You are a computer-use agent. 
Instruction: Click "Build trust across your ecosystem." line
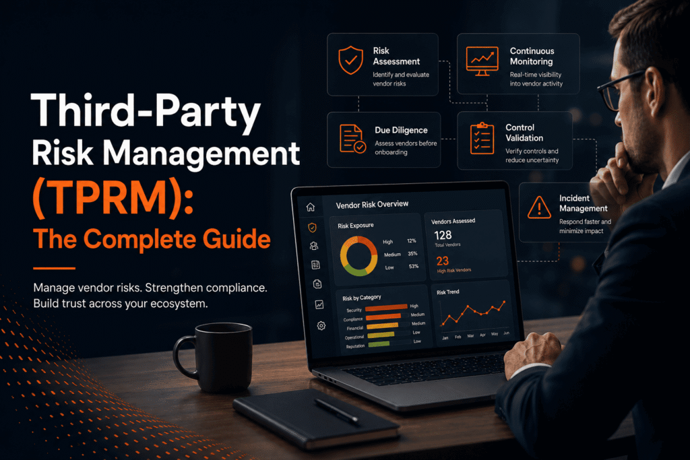point(121,304)
